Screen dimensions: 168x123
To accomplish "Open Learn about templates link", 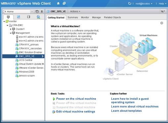I will 126,111.
